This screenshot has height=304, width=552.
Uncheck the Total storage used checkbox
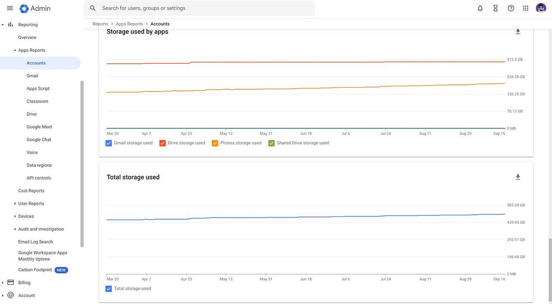point(109,289)
